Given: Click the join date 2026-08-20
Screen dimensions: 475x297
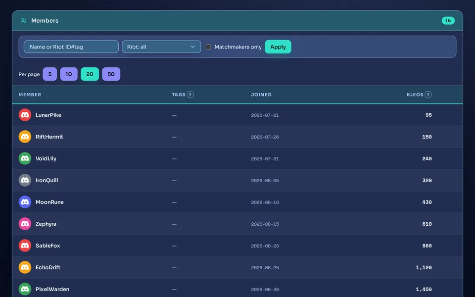Looking at the screenshot, I should [265, 246].
